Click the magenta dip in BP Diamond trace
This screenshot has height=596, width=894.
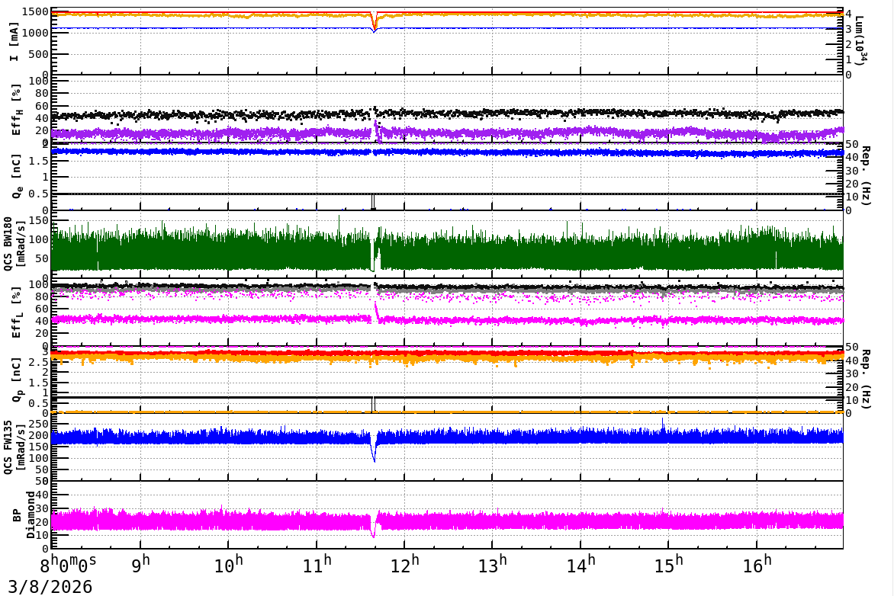(x=373, y=527)
